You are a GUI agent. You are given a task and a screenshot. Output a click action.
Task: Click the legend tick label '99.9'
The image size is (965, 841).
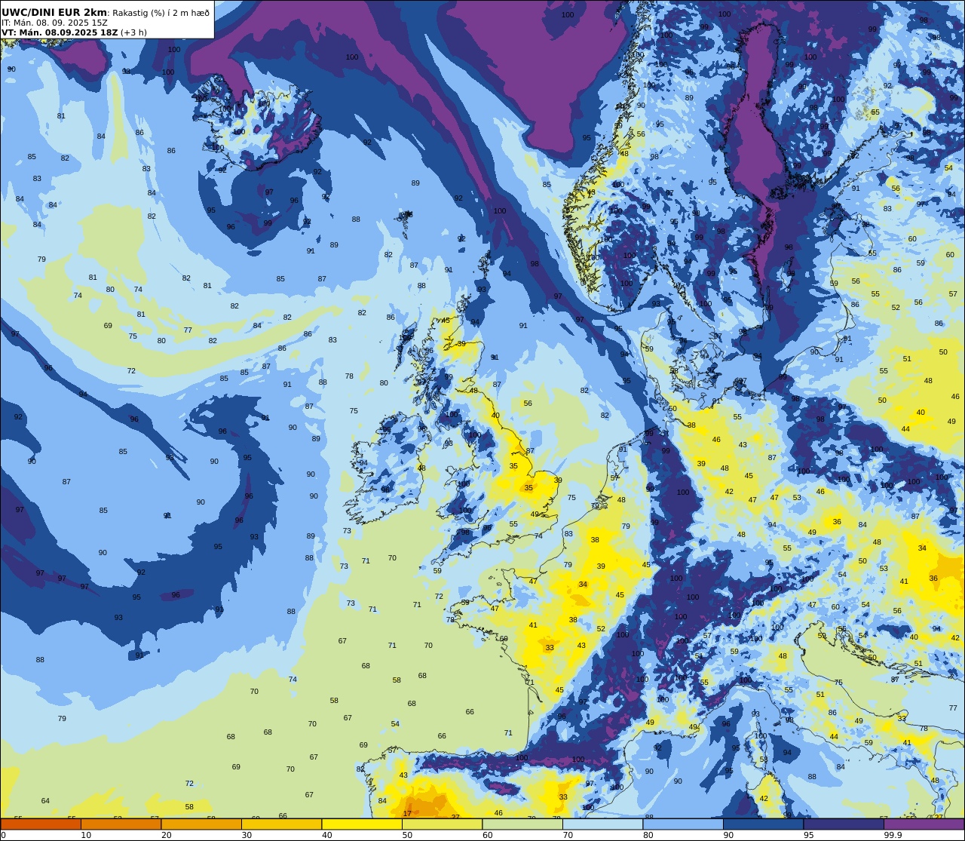(x=893, y=835)
